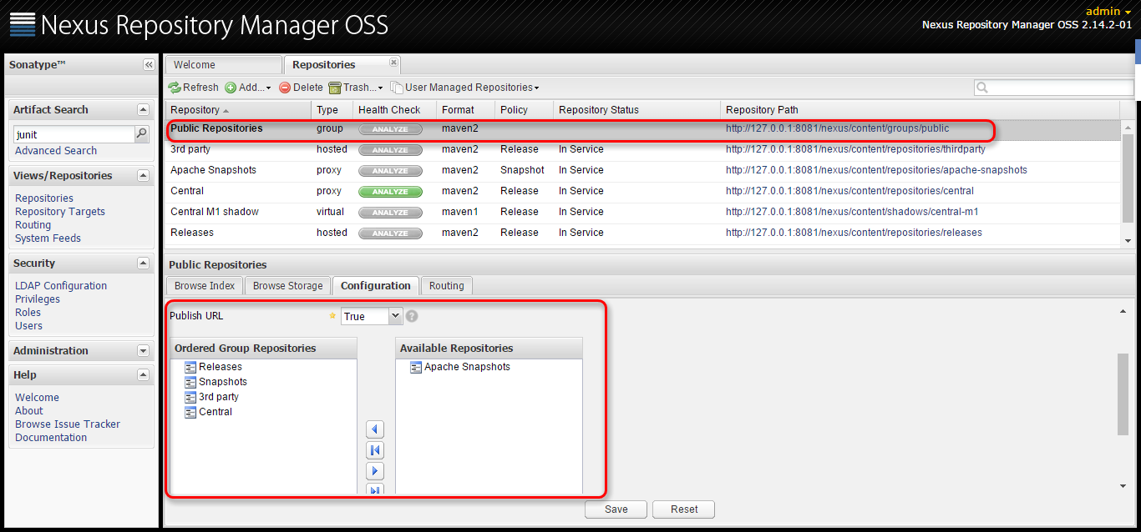Viewport: 1141px width, 532px height.
Task: Expand the Administration panel
Action: tap(143, 351)
